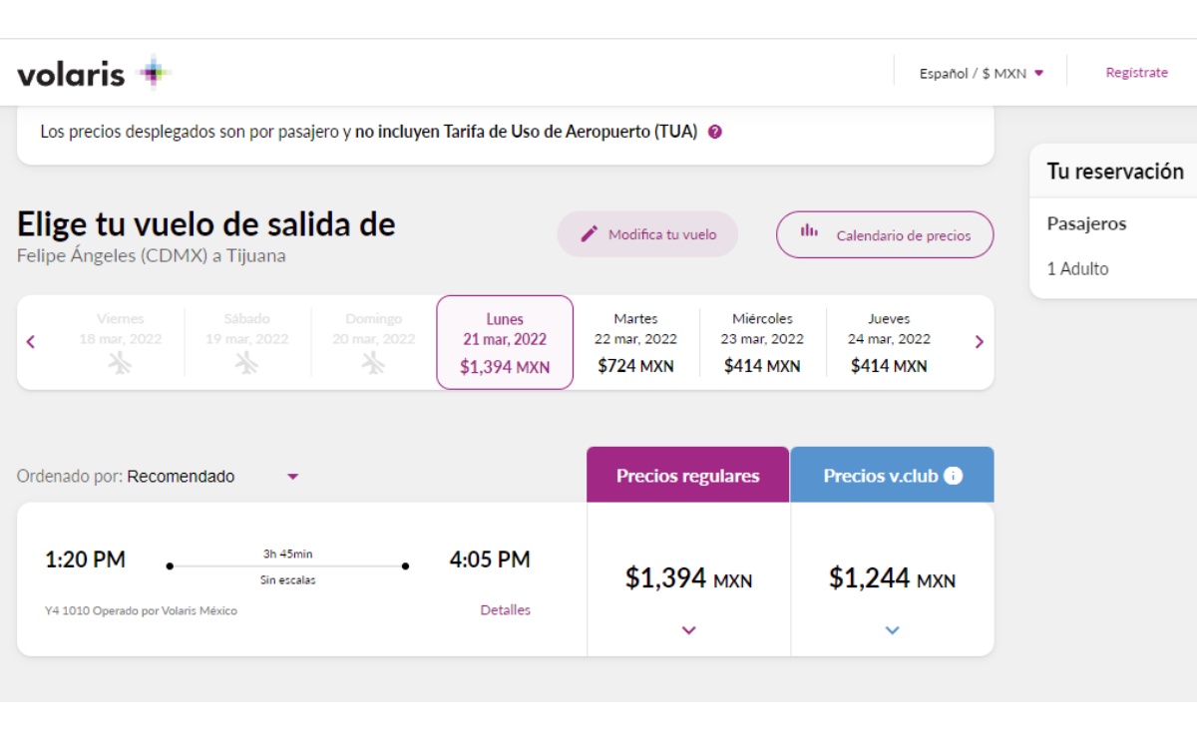The width and height of the screenshot is (1197, 745).
Task: Click the Regístrate link
Action: 1136,73
